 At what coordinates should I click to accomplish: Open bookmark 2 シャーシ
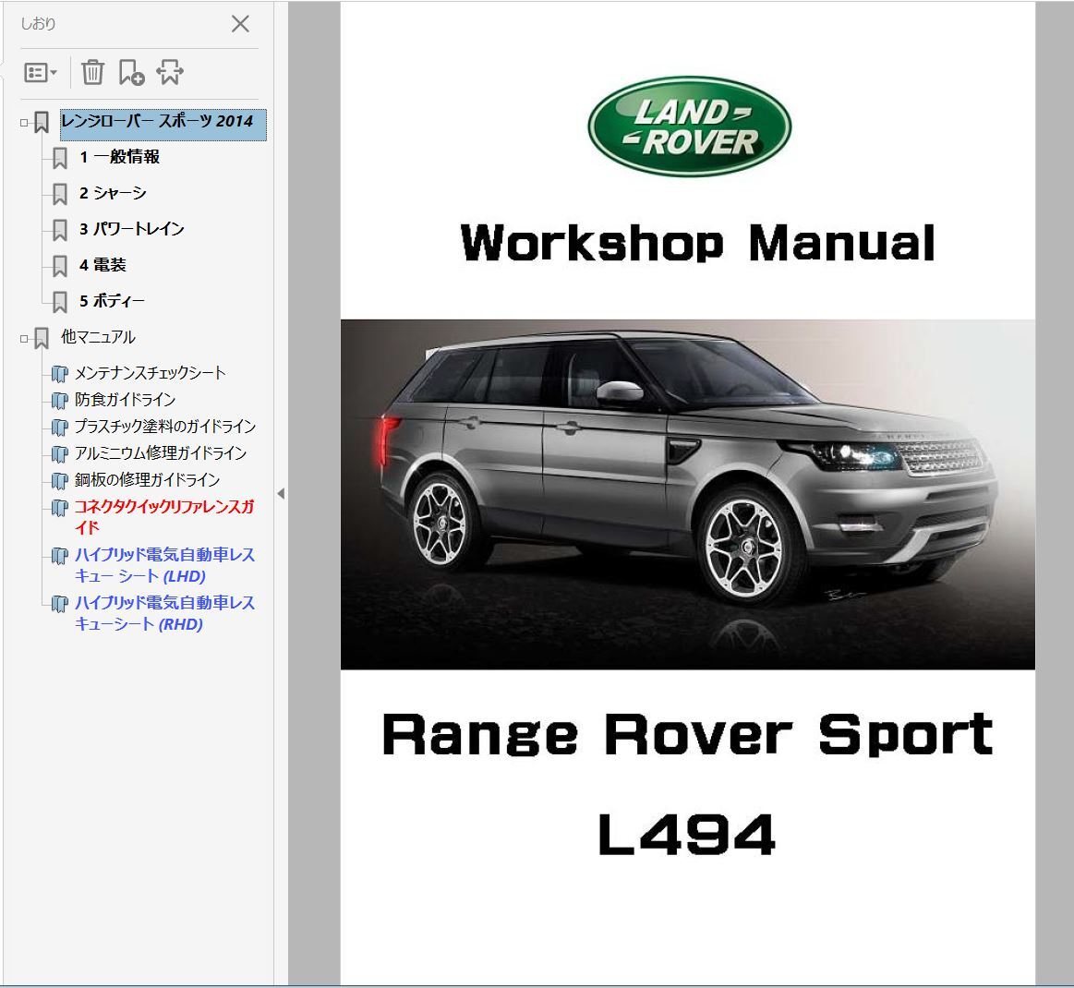(113, 193)
